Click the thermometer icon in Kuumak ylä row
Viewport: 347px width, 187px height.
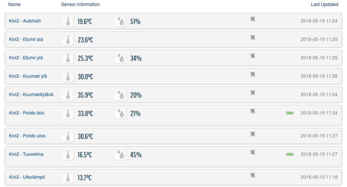[x=68, y=77]
